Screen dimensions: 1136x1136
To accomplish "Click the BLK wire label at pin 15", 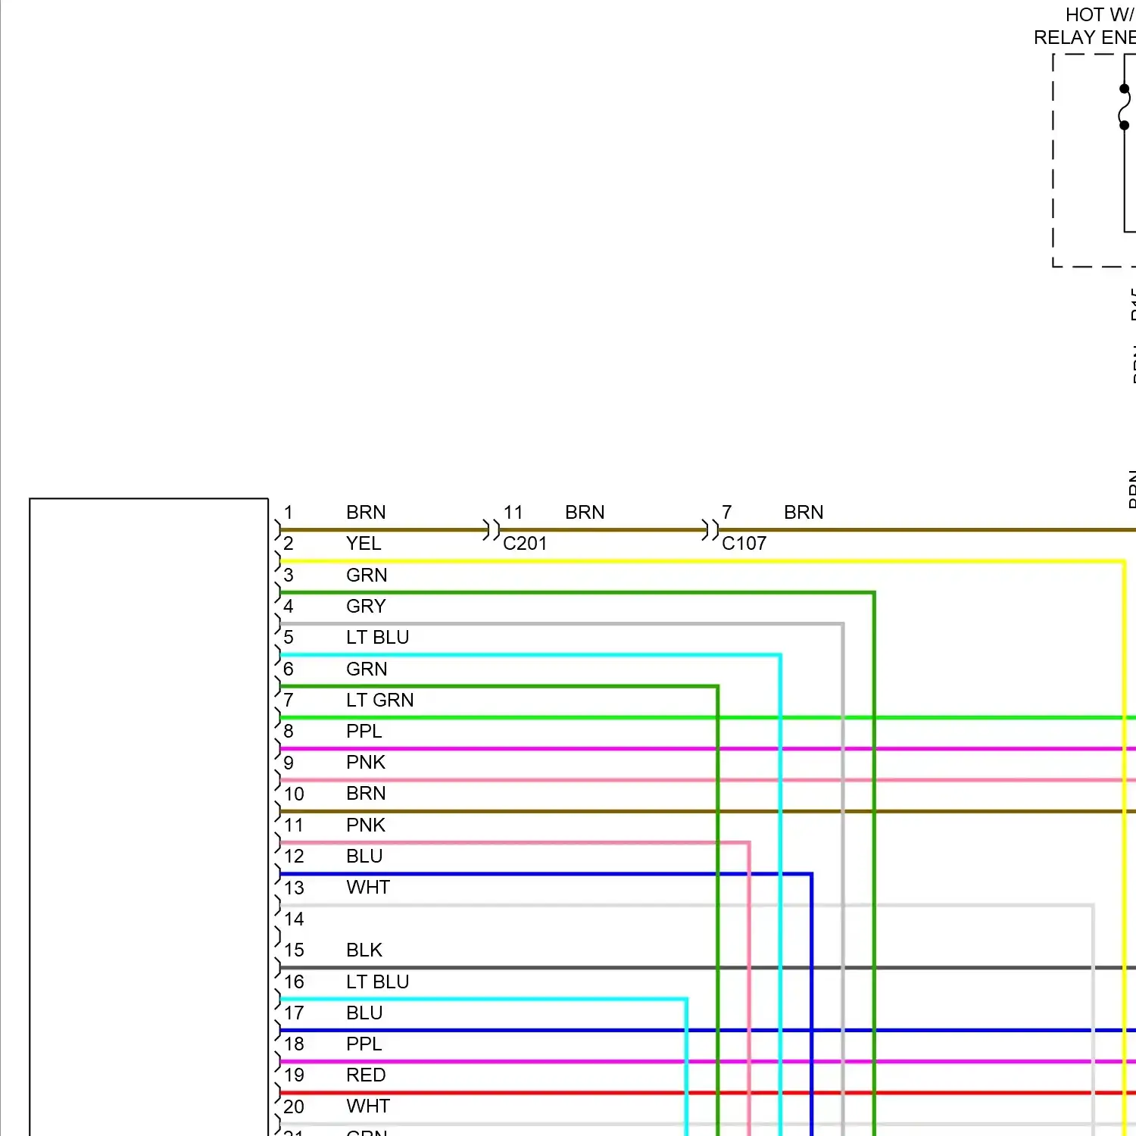I will 364,950.
